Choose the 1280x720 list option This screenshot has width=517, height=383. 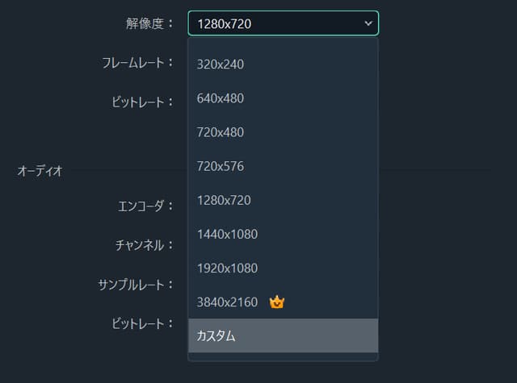(284, 201)
